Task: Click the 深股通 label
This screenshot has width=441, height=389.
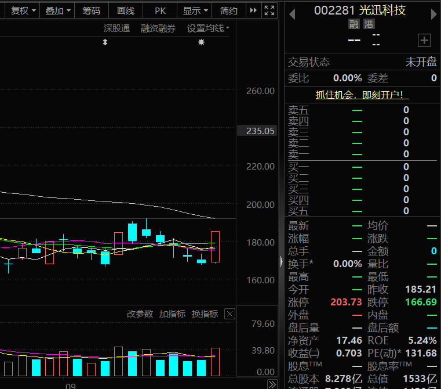Action: (116, 28)
